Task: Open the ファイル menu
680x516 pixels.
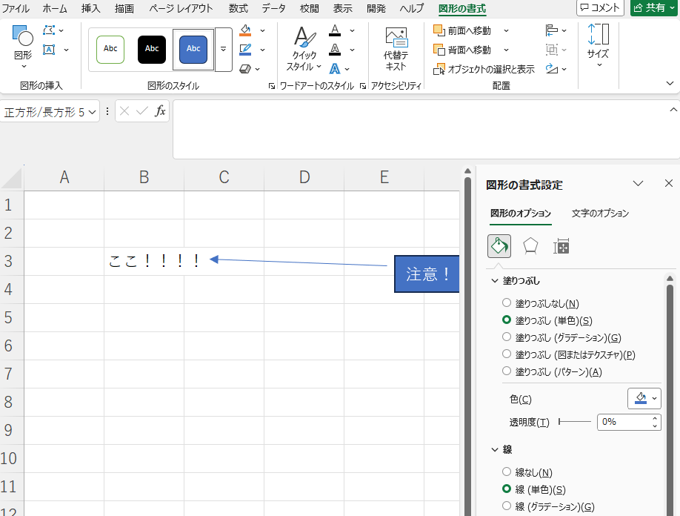Action: point(15,8)
